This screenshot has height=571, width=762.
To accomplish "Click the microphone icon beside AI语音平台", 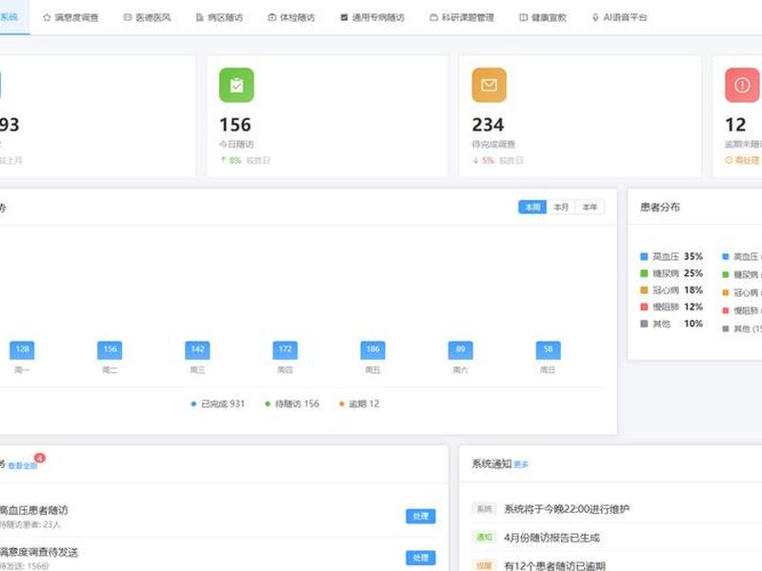I will [x=595, y=17].
